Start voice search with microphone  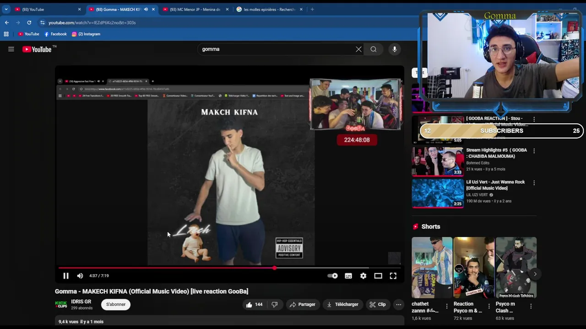394,49
